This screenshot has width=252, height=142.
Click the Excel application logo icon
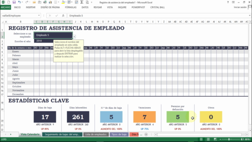click(x=3, y=2)
